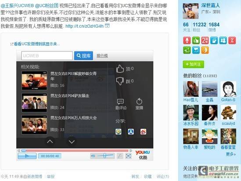Click the green 加关注 follow button
The width and height of the screenshot is (241, 181).
[193, 64]
